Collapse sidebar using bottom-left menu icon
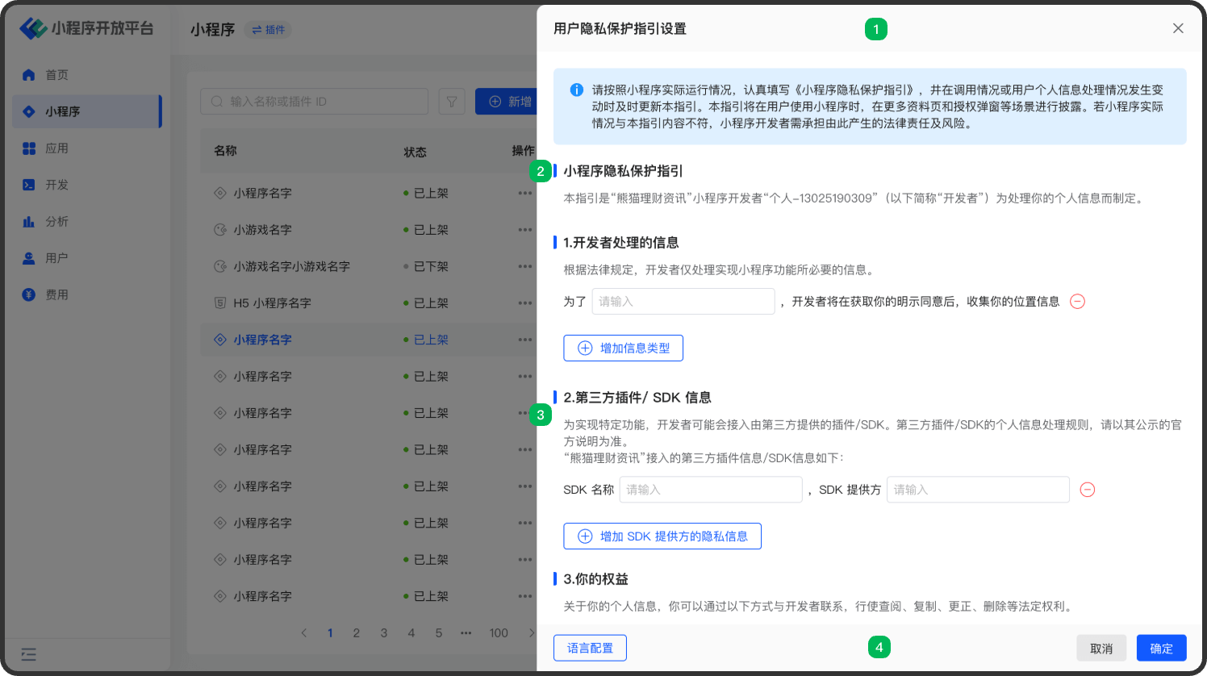 point(29,654)
